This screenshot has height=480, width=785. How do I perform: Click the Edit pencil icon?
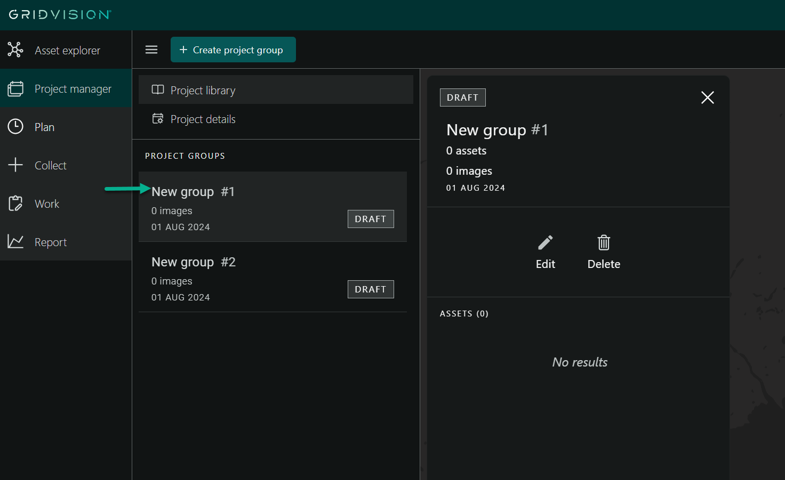point(545,243)
